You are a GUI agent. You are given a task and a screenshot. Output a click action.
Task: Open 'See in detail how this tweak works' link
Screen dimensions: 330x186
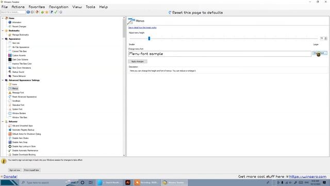point(142,27)
